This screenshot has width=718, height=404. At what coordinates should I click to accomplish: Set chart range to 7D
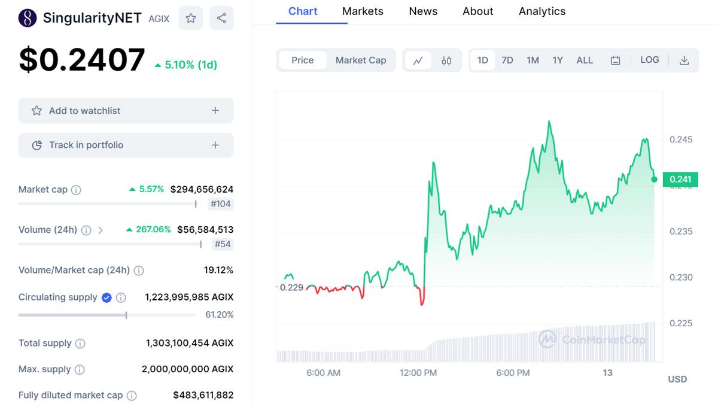coord(507,60)
